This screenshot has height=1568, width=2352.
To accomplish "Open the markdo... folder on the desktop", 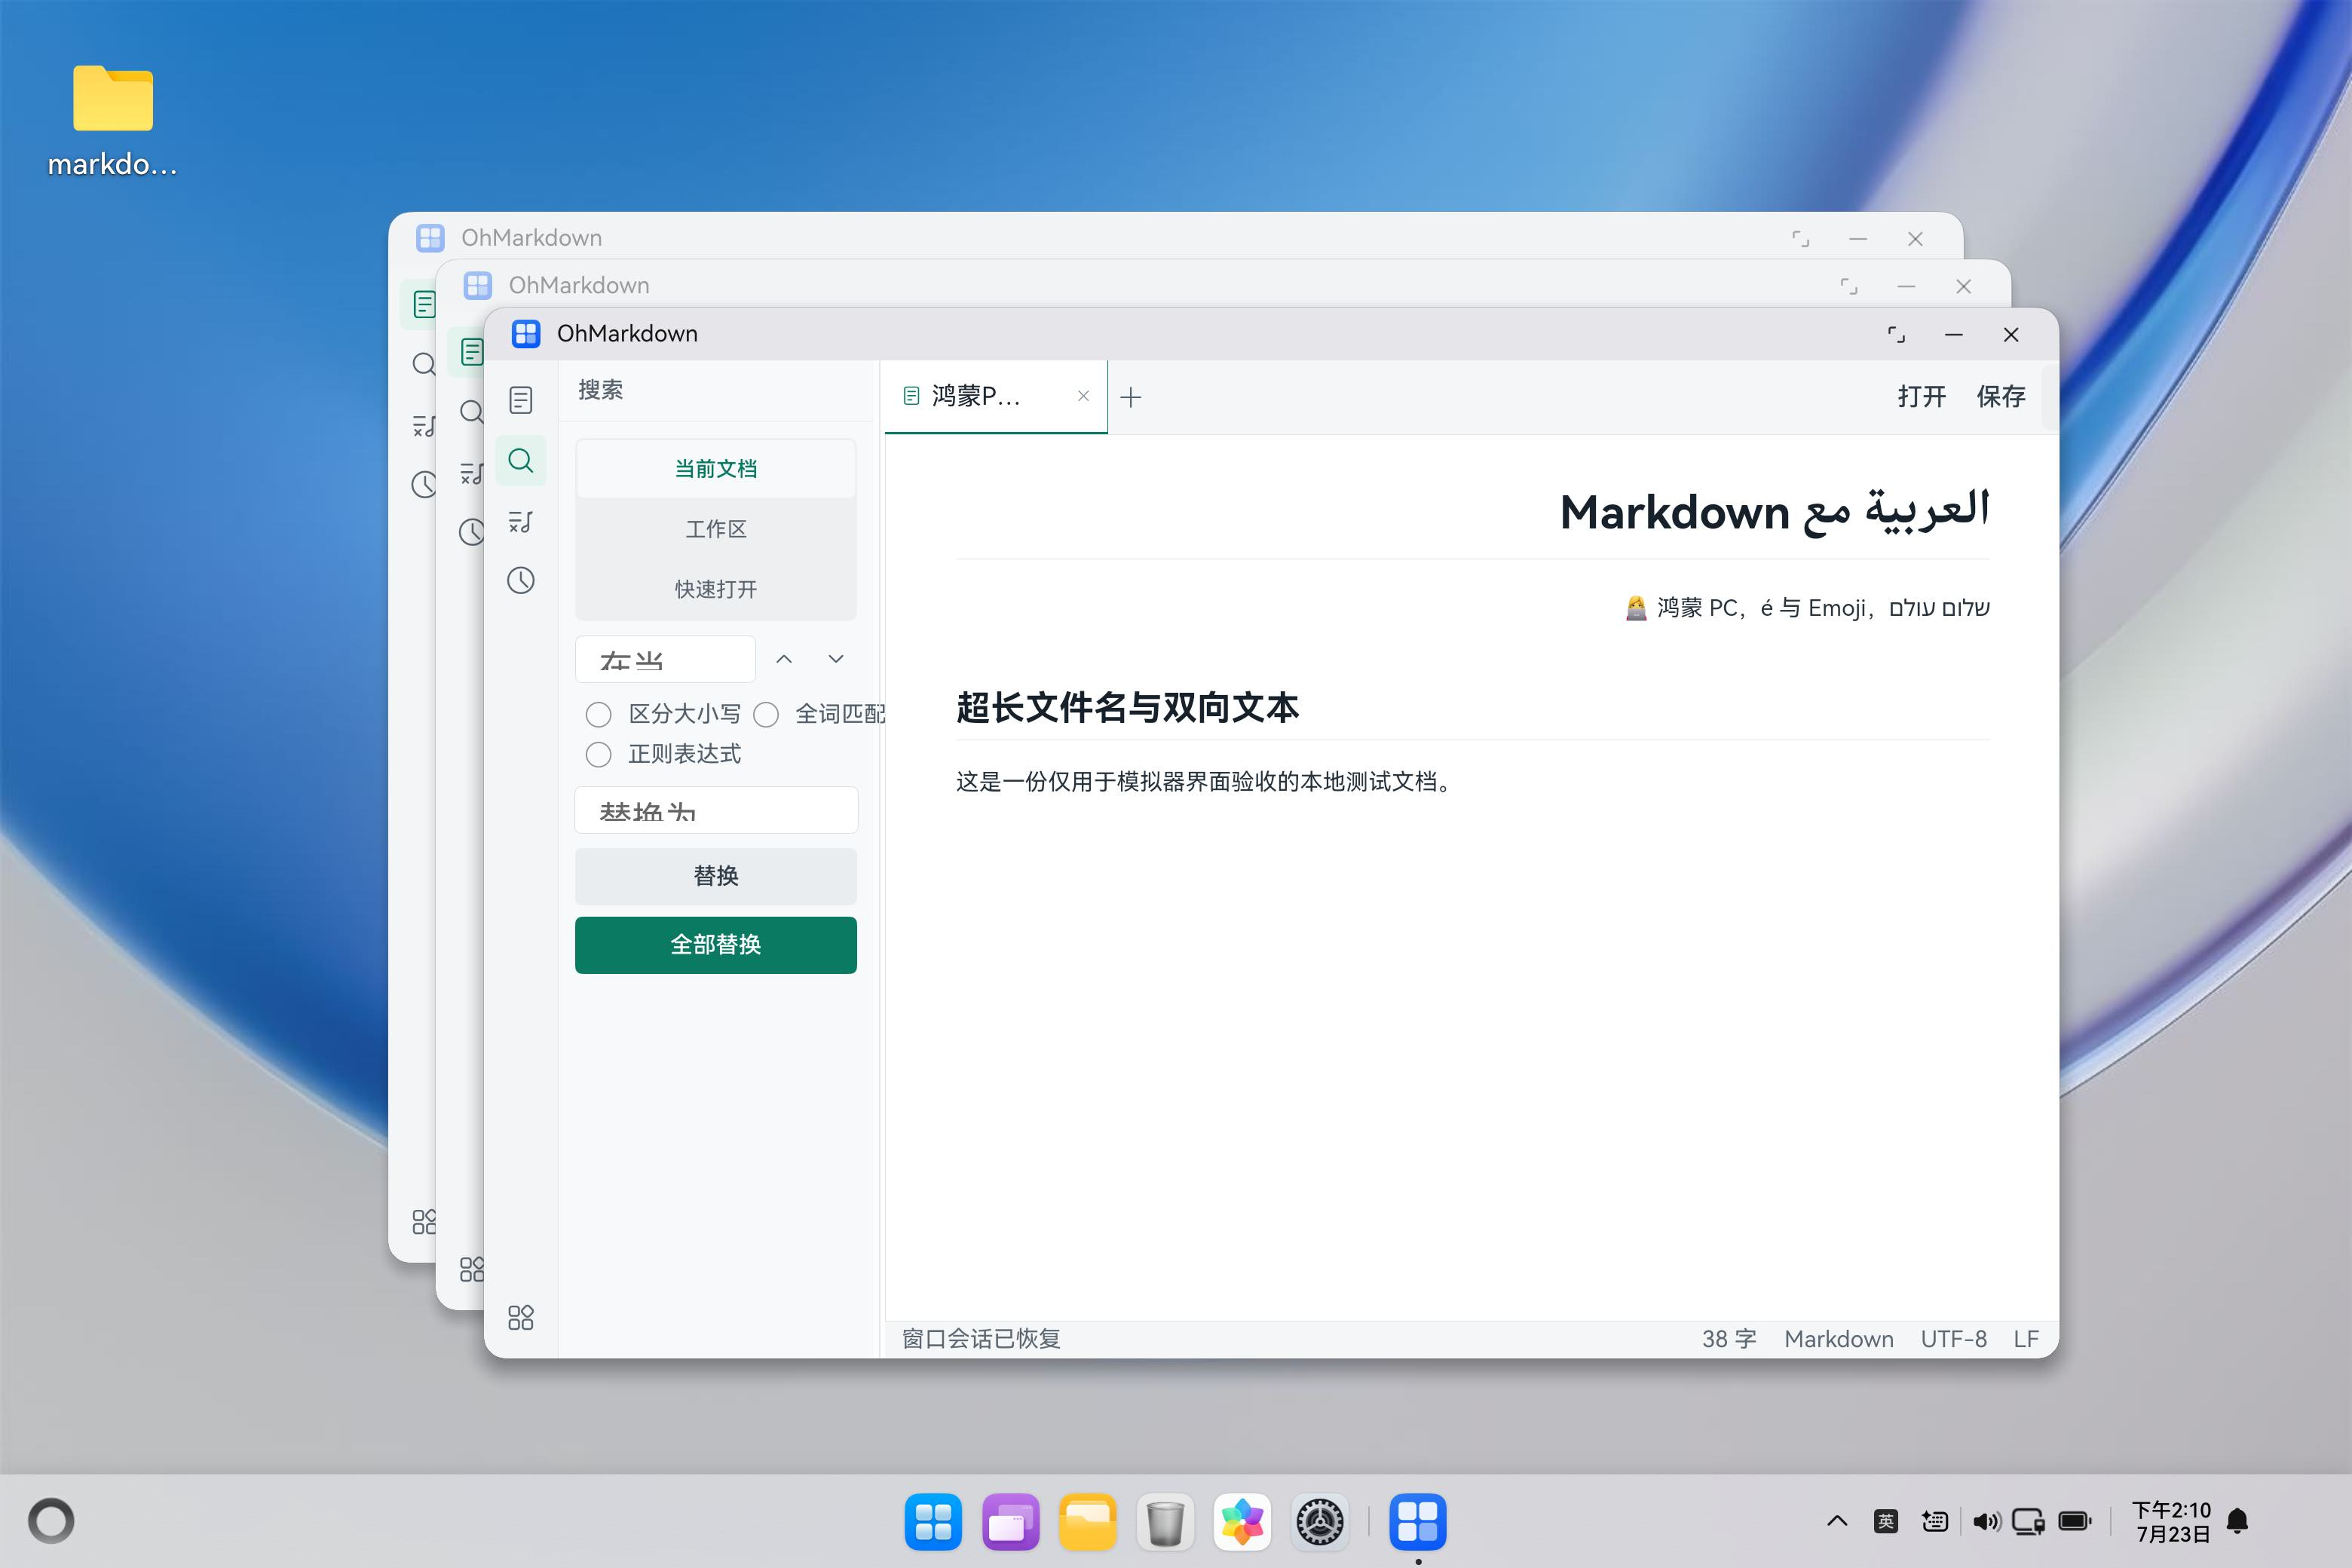I will click(x=113, y=120).
